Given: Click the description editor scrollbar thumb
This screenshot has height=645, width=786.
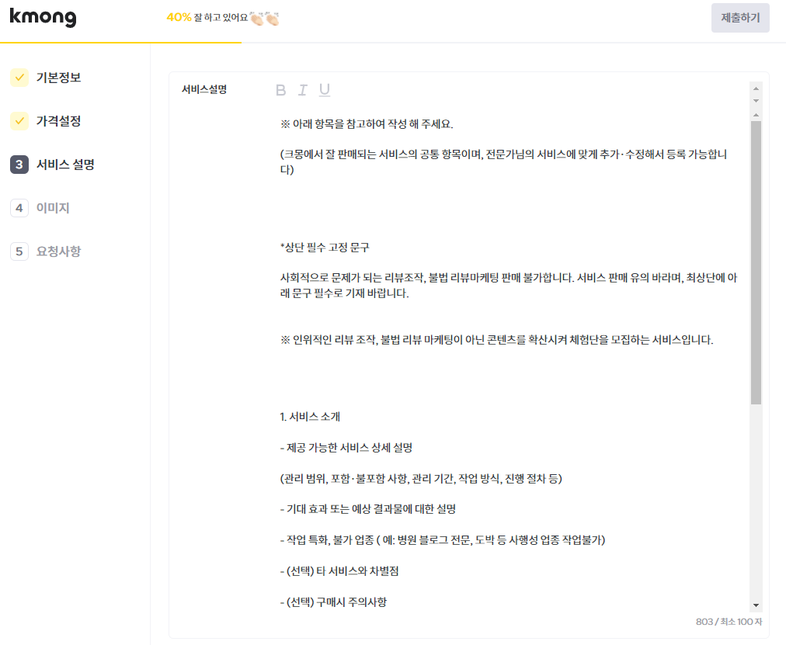Looking at the screenshot, I should click(756, 262).
